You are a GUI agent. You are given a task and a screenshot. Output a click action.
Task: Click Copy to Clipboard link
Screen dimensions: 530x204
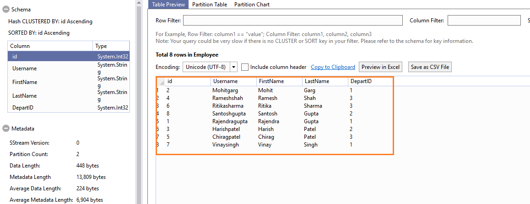click(333, 67)
